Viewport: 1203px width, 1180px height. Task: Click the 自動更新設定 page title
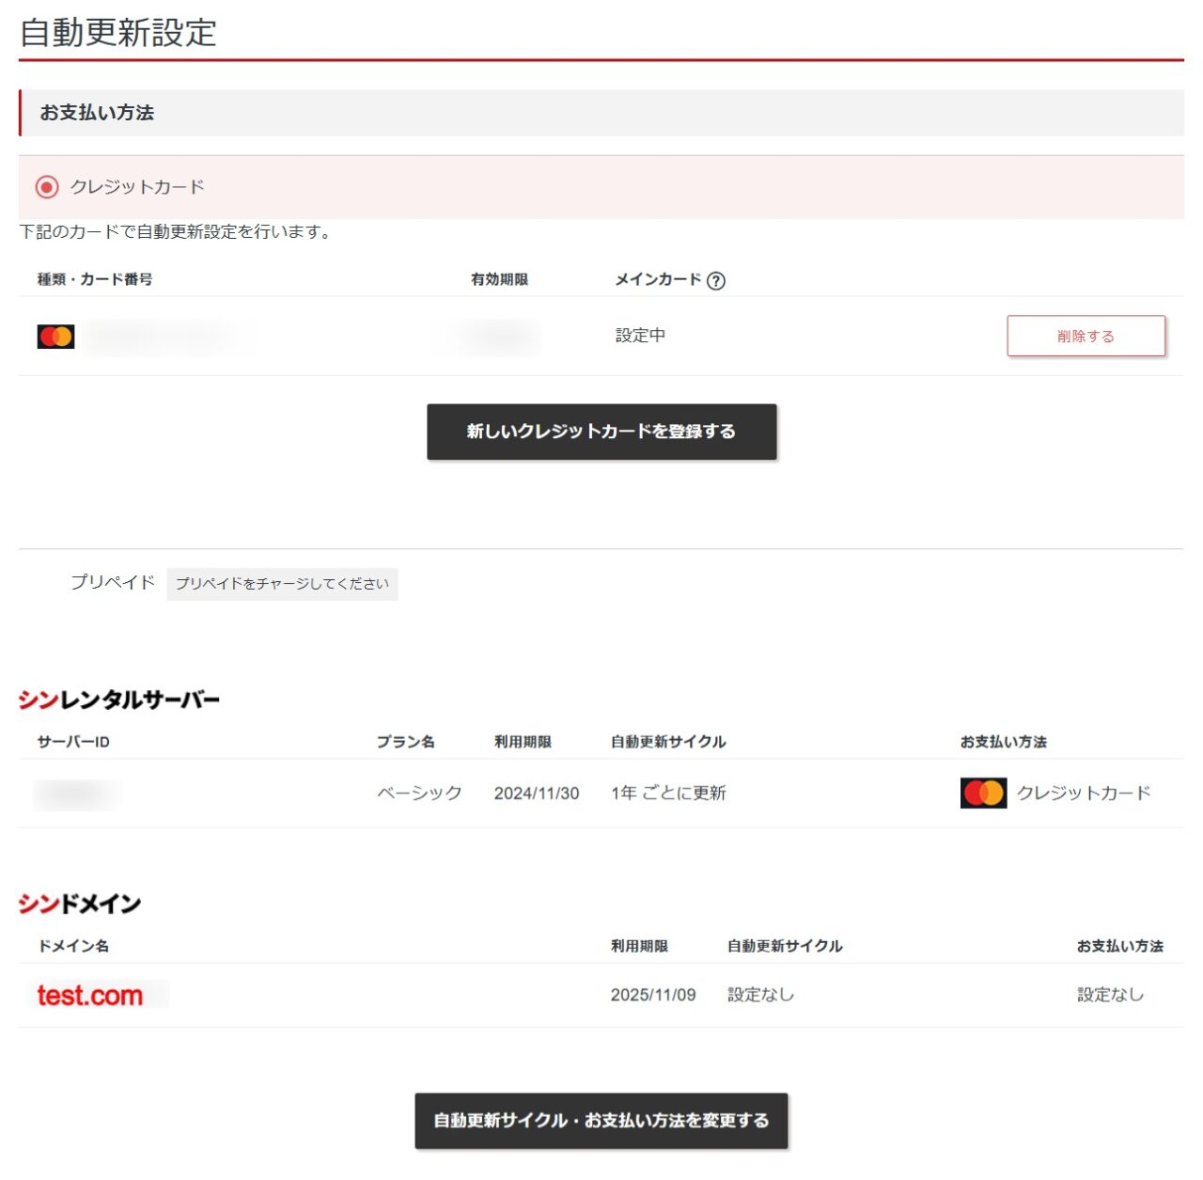pyautogui.click(x=118, y=32)
